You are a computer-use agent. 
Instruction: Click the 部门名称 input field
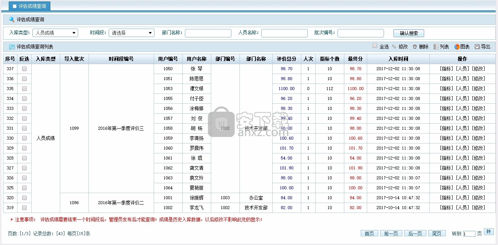[208, 33]
